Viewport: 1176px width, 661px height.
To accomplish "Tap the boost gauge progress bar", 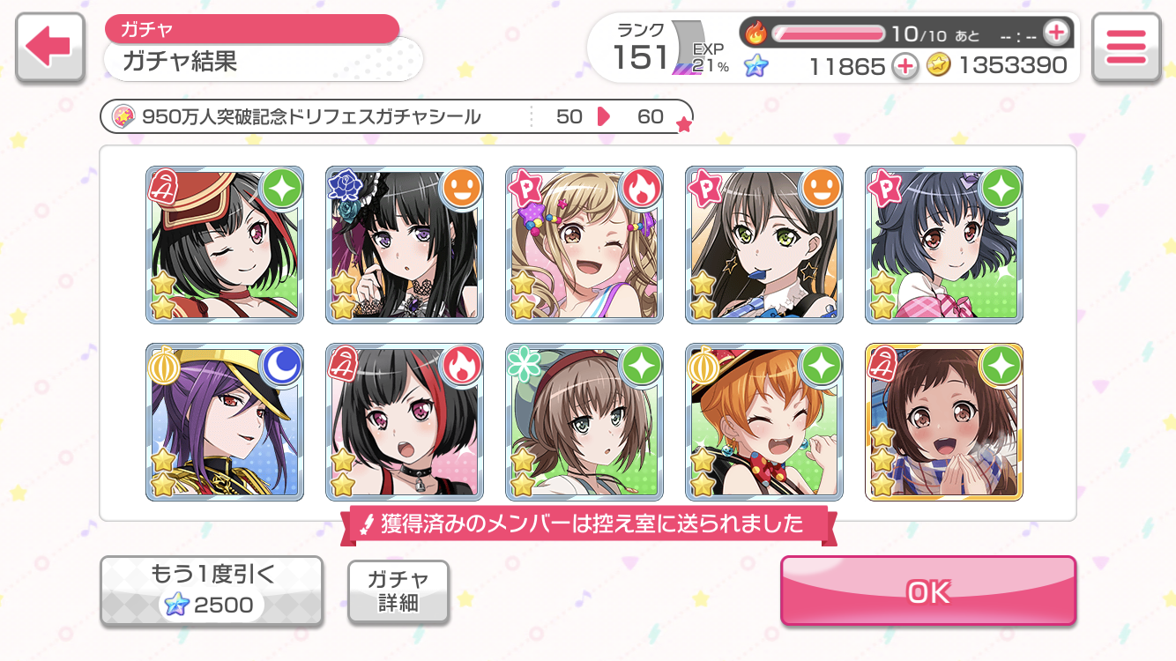I will click(x=828, y=33).
